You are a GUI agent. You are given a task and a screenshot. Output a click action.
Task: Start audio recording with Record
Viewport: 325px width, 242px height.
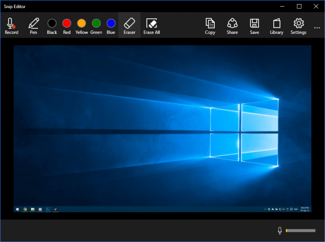click(12, 26)
